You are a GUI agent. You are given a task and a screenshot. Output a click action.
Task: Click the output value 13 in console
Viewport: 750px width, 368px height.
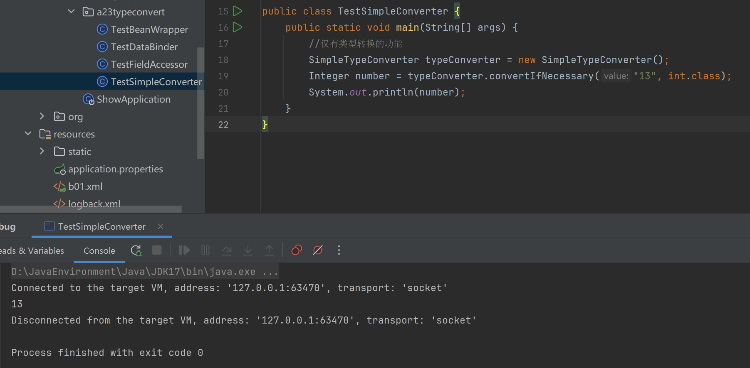pyautogui.click(x=17, y=304)
